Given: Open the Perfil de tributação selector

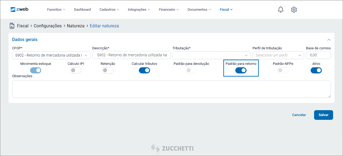Looking at the screenshot, I should click(x=278, y=55).
